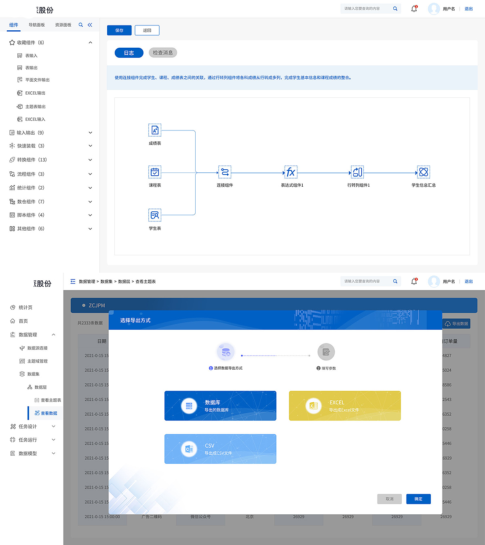This screenshot has height=545, width=485.
Task: Select the 学生信息汇总 node icon
Action: pos(424,172)
